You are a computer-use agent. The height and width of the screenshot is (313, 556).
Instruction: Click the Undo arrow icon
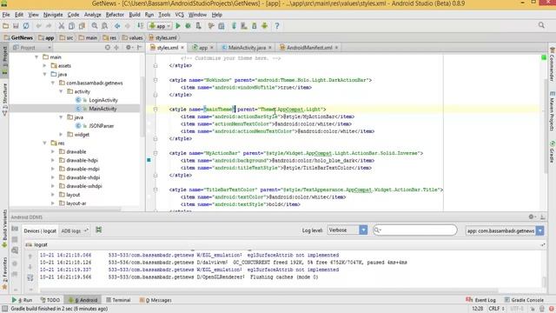(x=38, y=26)
